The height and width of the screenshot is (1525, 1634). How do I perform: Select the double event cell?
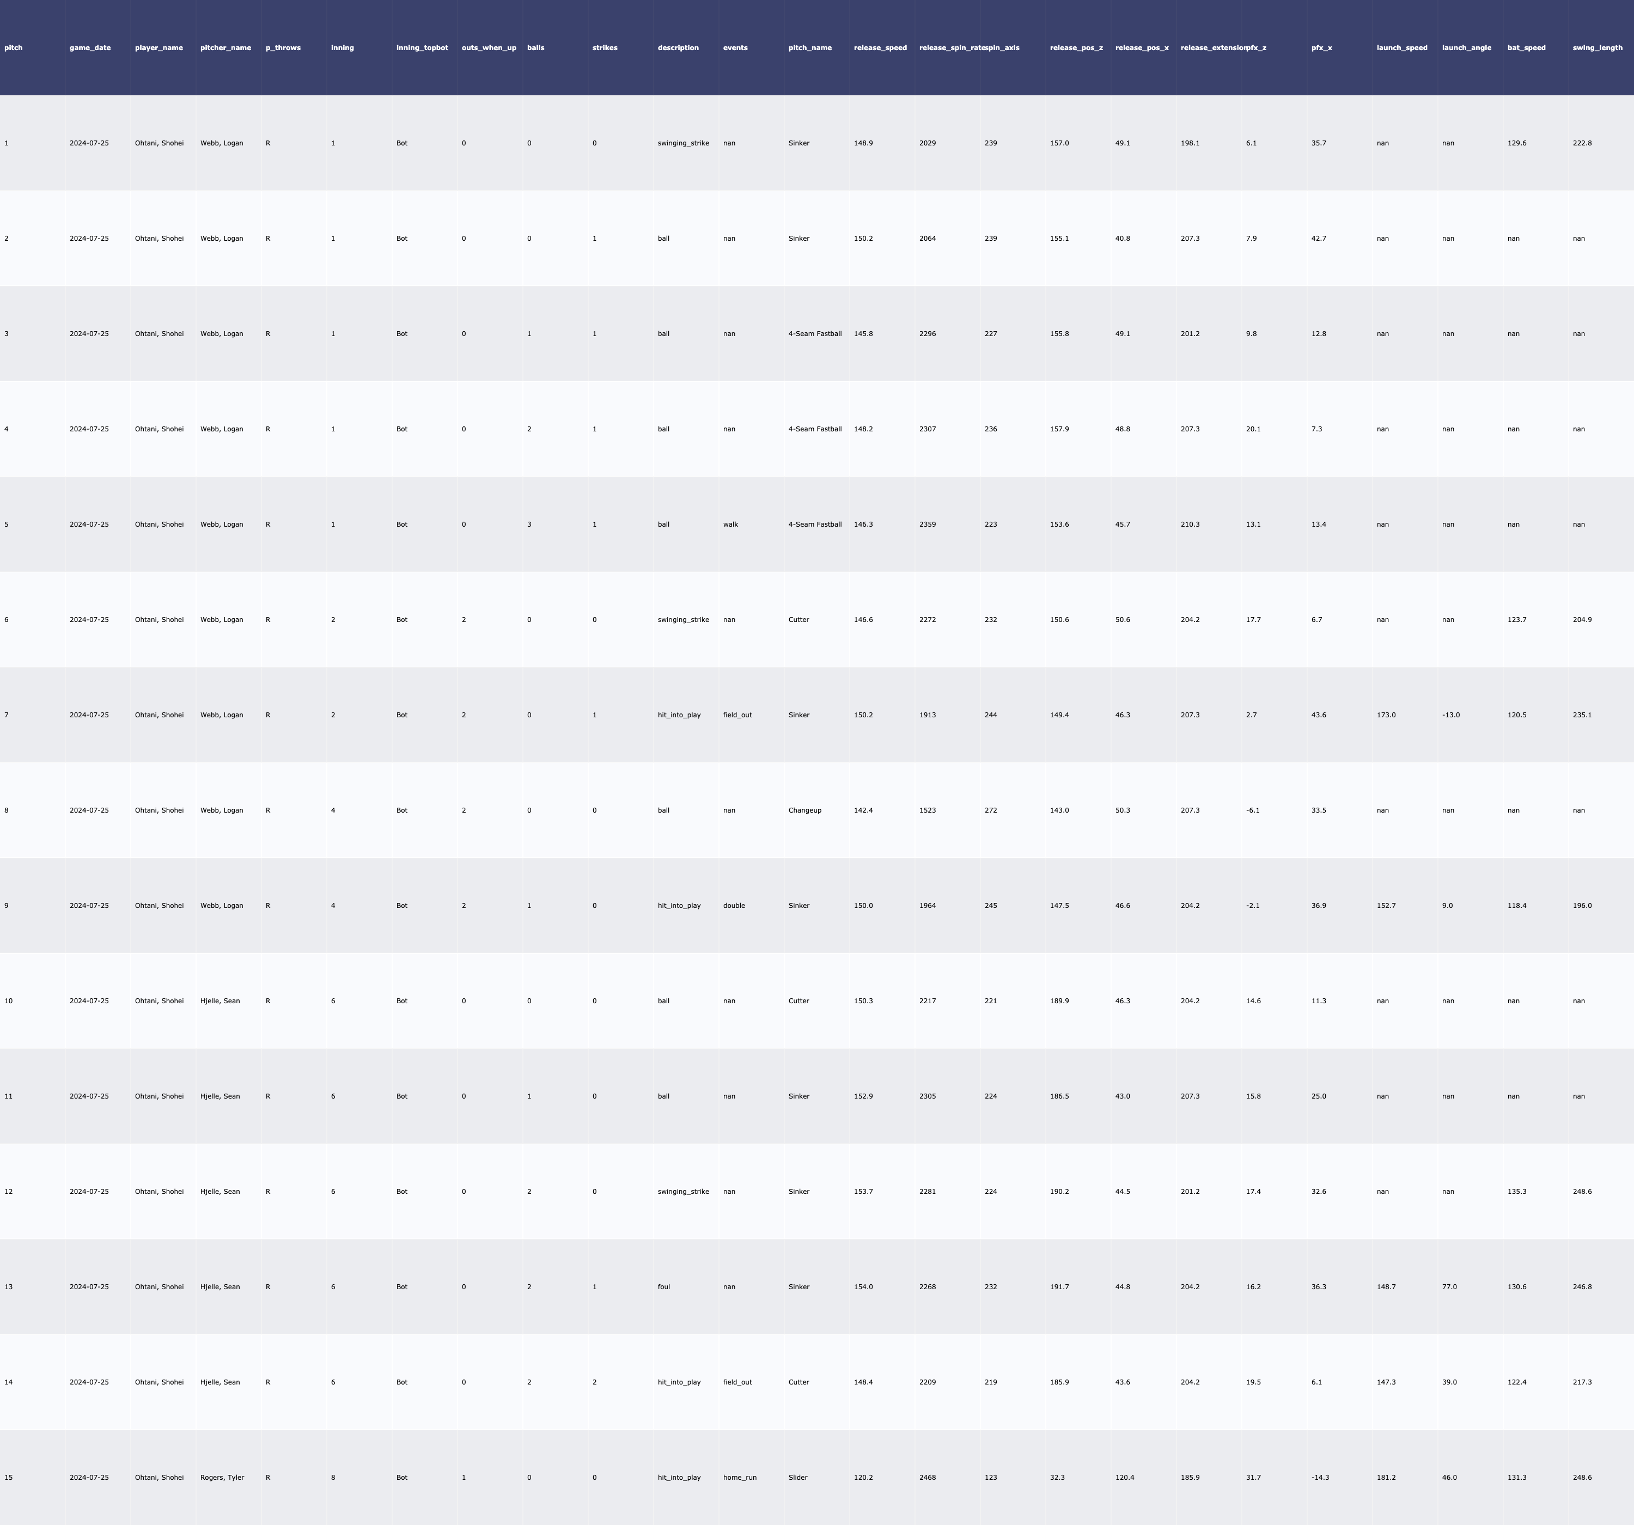[734, 906]
